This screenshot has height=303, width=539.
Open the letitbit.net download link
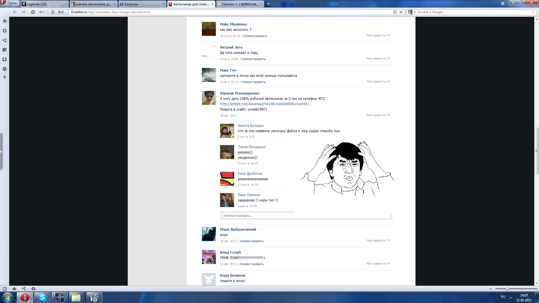click(x=265, y=104)
